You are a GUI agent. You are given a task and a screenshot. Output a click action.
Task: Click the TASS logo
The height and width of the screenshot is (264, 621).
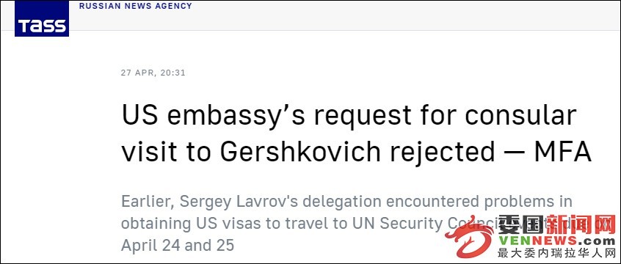tap(42, 18)
